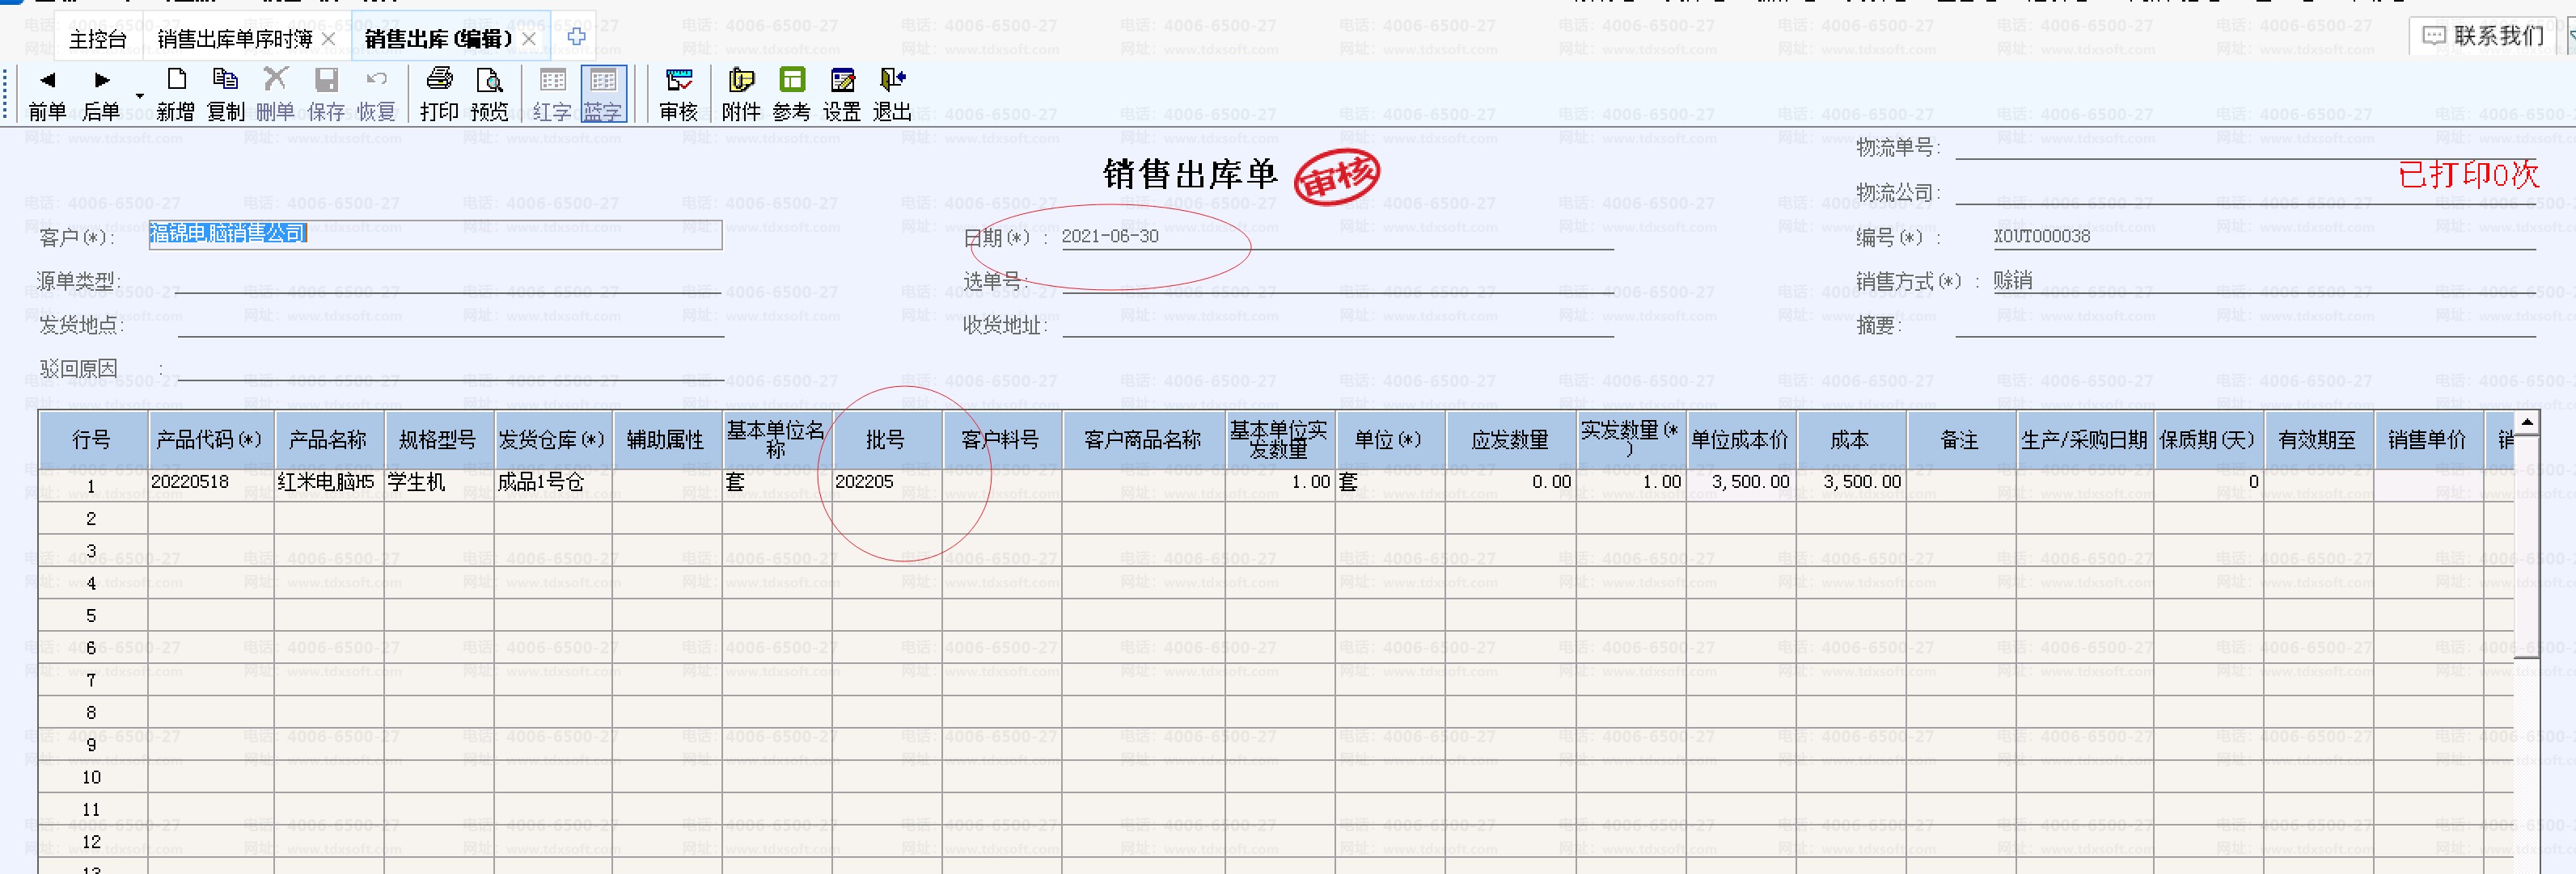
Task: Click the 复制 copy icon
Action: tap(226, 93)
